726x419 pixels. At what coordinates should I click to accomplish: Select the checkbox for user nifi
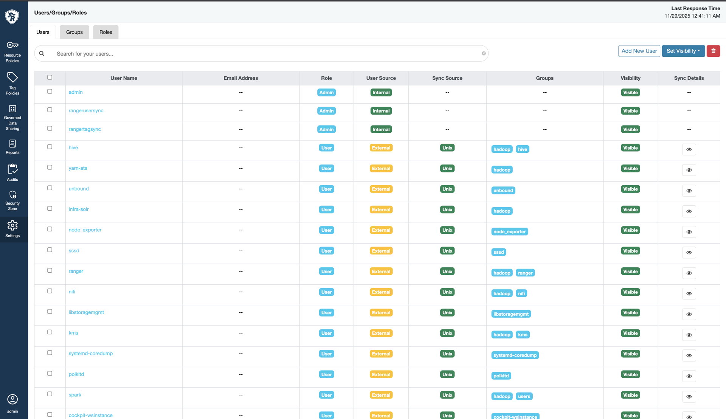click(50, 291)
